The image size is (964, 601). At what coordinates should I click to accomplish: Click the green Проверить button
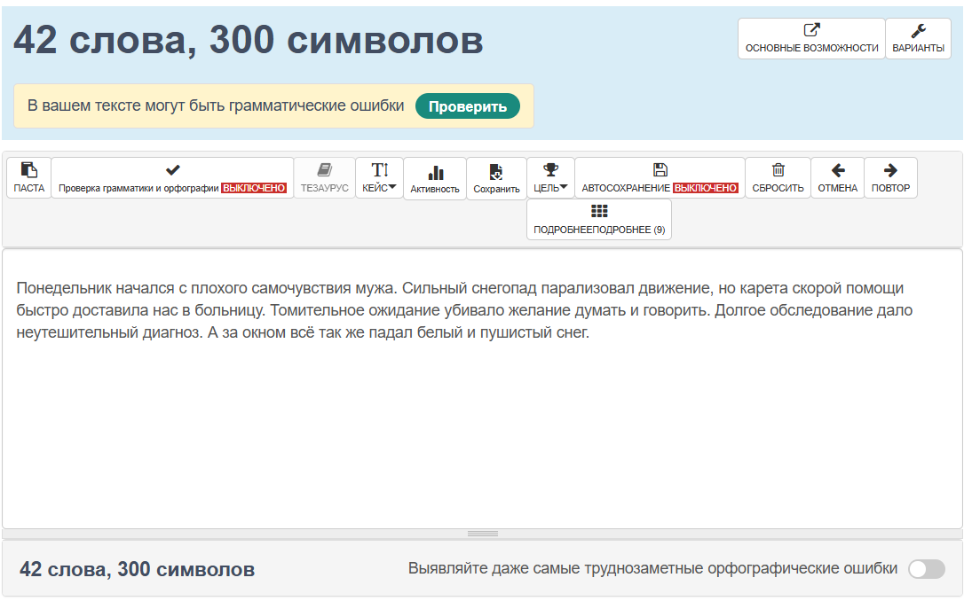point(467,106)
